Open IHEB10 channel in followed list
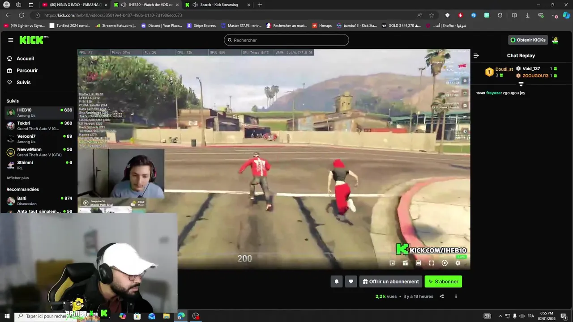The image size is (573, 322). tap(39, 113)
